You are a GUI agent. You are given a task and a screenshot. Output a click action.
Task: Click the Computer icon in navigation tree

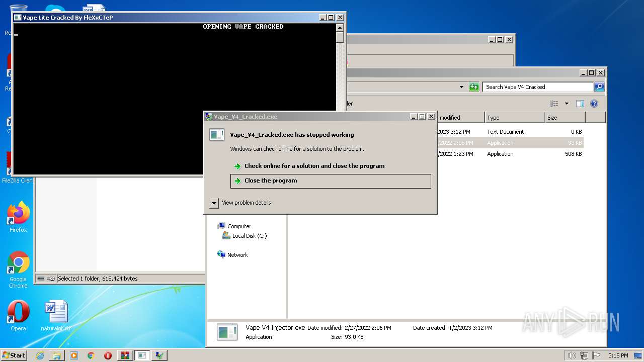click(x=221, y=226)
